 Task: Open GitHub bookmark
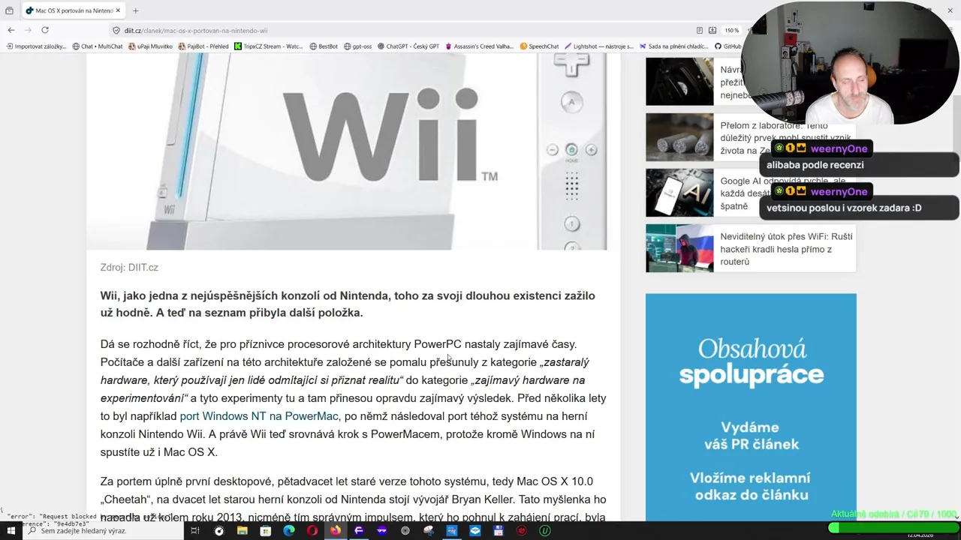coord(728,46)
